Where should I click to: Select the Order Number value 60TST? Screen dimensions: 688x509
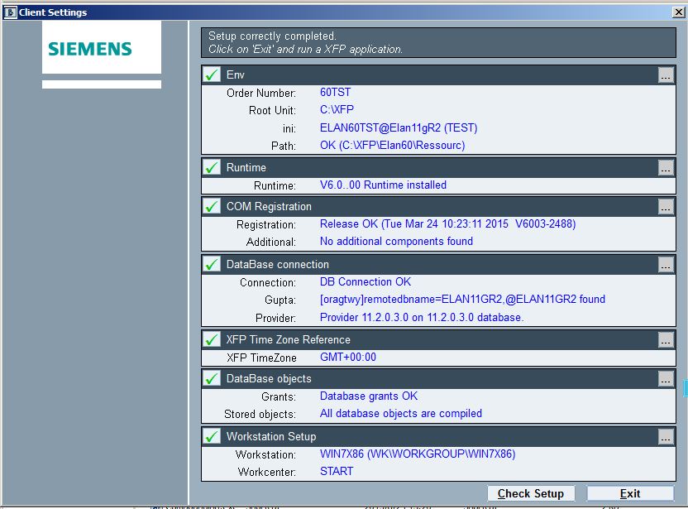coord(335,92)
